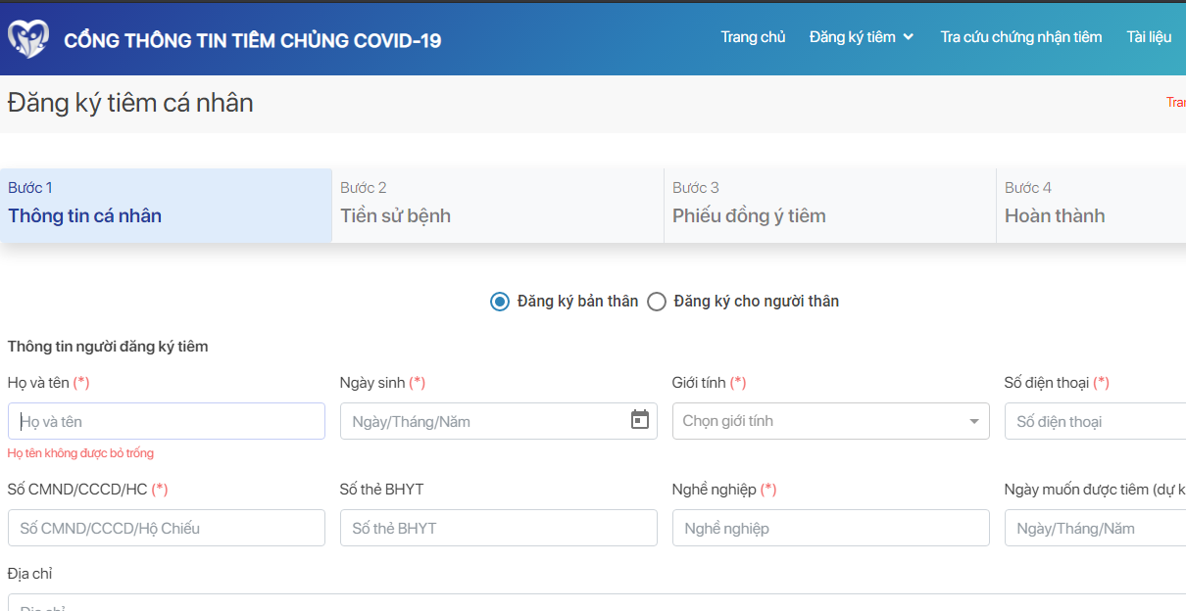
Task: Focus the Số thẻ BHYT input
Action: coord(498,528)
